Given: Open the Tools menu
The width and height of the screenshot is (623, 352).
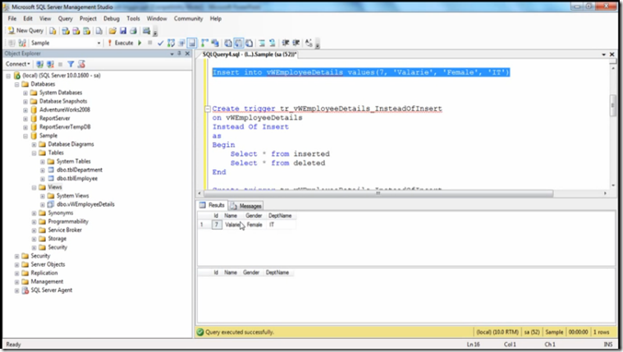Looking at the screenshot, I should tap(133, 19).
